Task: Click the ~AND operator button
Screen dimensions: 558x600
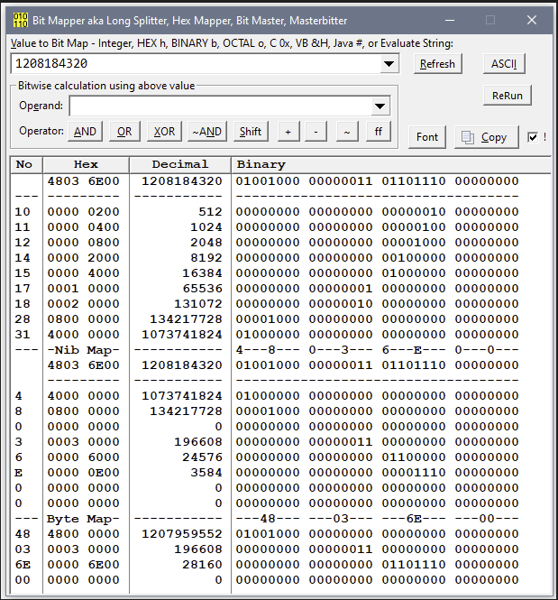Action: click(x=206, y=132)
